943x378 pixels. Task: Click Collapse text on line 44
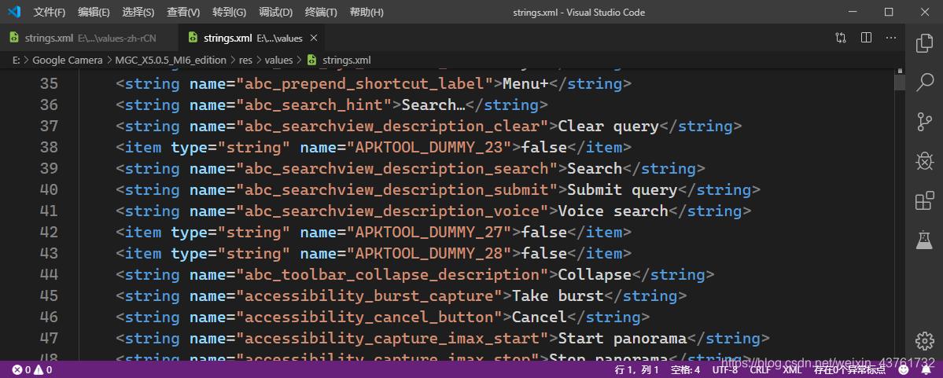[595, 274]
